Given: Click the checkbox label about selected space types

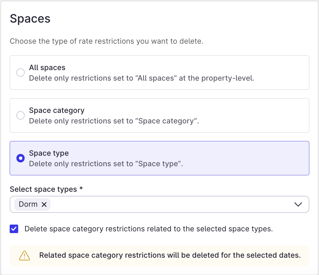Looking at the screenshot, I should [x=149, y=229].
